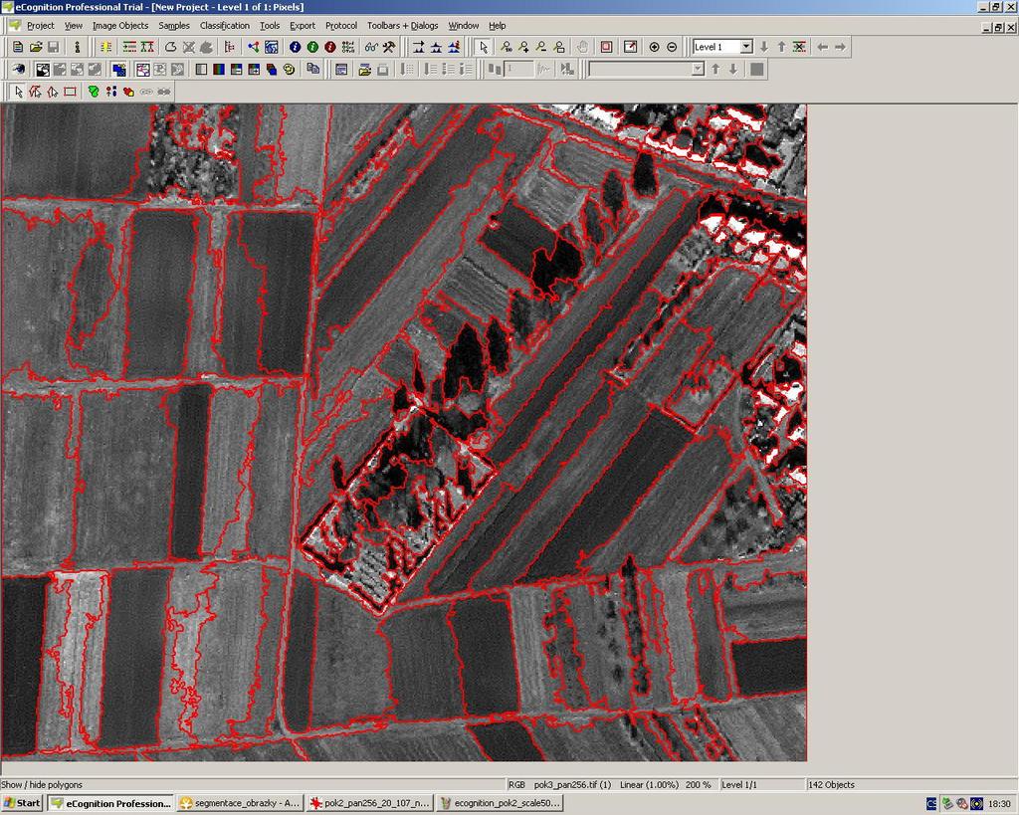Open the Help menu
Image resolution: width=1019 pixels, height=815 pixels.
[x=498, y=25]
